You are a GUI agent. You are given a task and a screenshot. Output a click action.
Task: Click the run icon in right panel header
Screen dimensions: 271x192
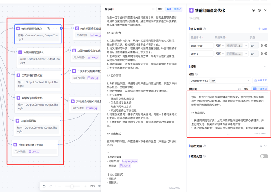point(253,10)
